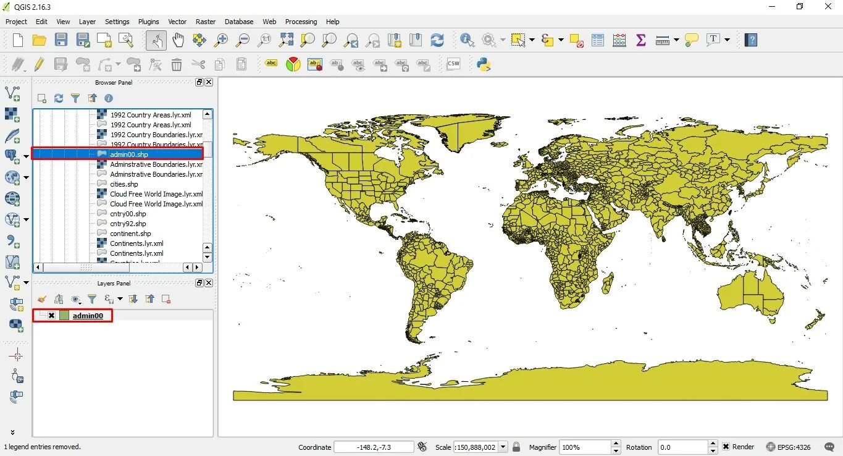843x456 pixels.
Task: Select the Pan Map hand tool
Action: 178,40
